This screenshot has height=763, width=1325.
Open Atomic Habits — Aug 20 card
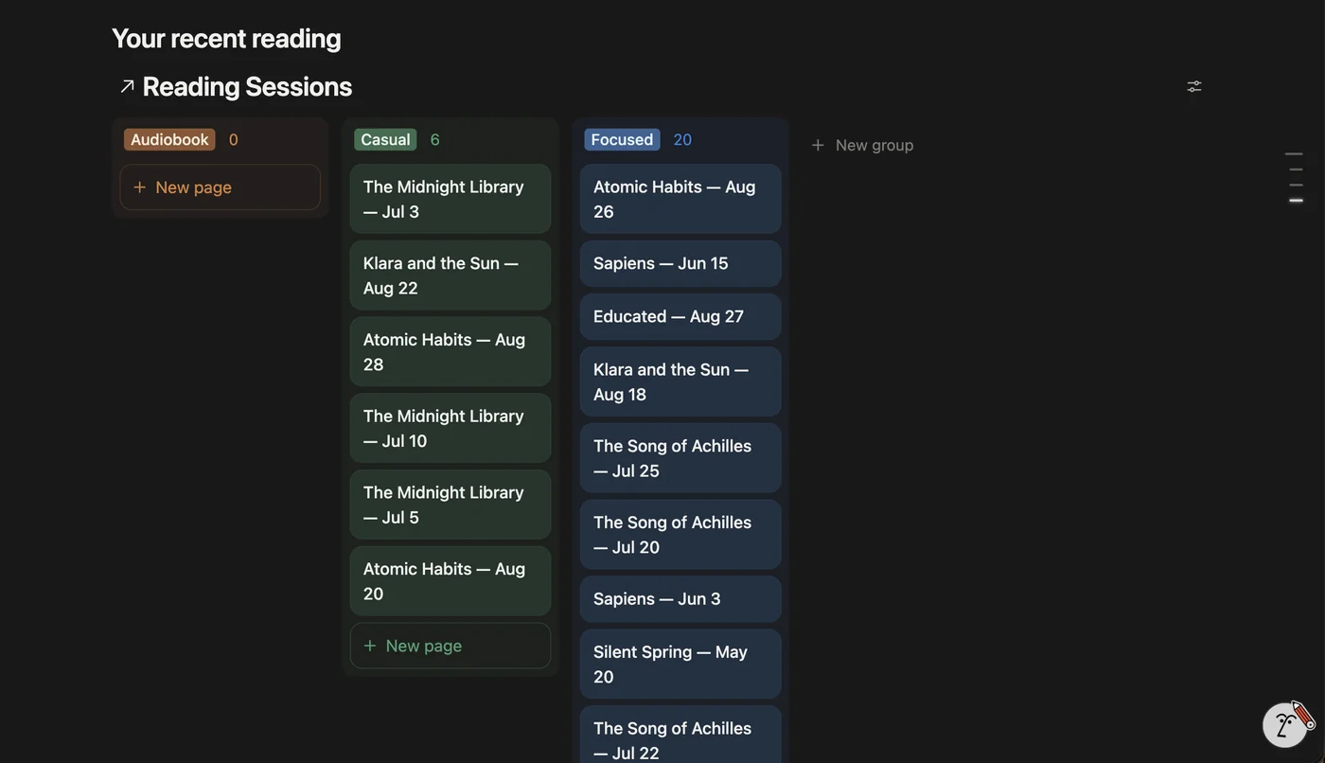[x=450, y=581]
